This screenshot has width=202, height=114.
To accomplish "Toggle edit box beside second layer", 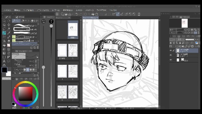I will tap(174, 55).
